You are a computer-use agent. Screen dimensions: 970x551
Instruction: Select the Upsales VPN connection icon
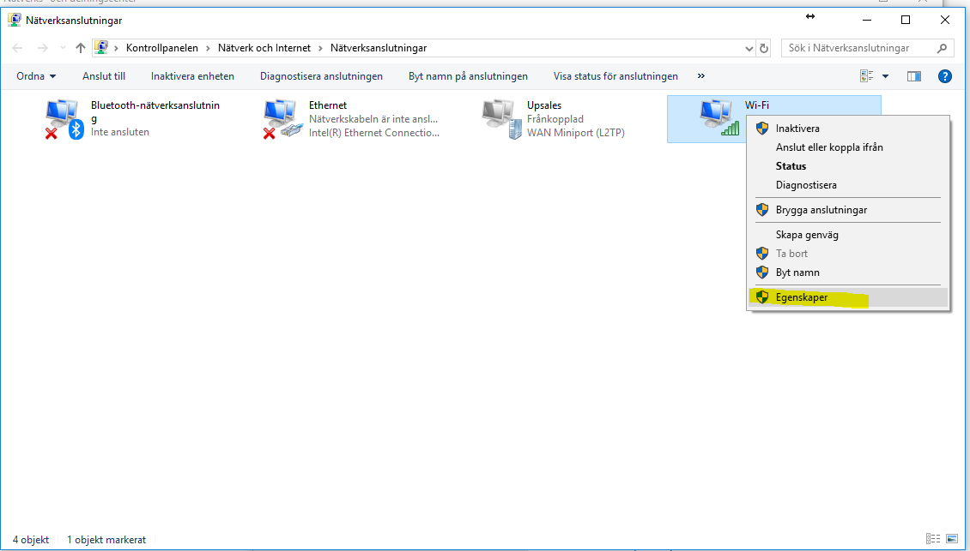tap(502, 119)
